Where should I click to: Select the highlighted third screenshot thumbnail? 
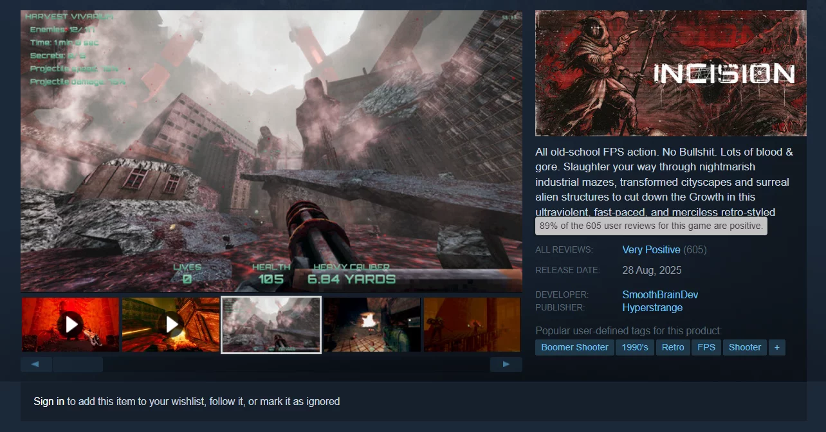coord(271,325)
